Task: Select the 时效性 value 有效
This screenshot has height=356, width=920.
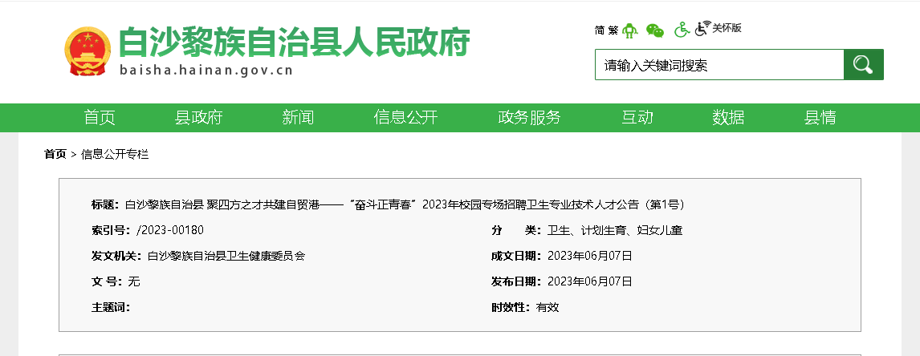Action: click(548, 307)
